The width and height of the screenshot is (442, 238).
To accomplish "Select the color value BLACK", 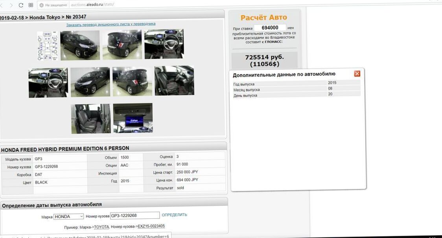I will pyautogui.click(x=41, y=182).
